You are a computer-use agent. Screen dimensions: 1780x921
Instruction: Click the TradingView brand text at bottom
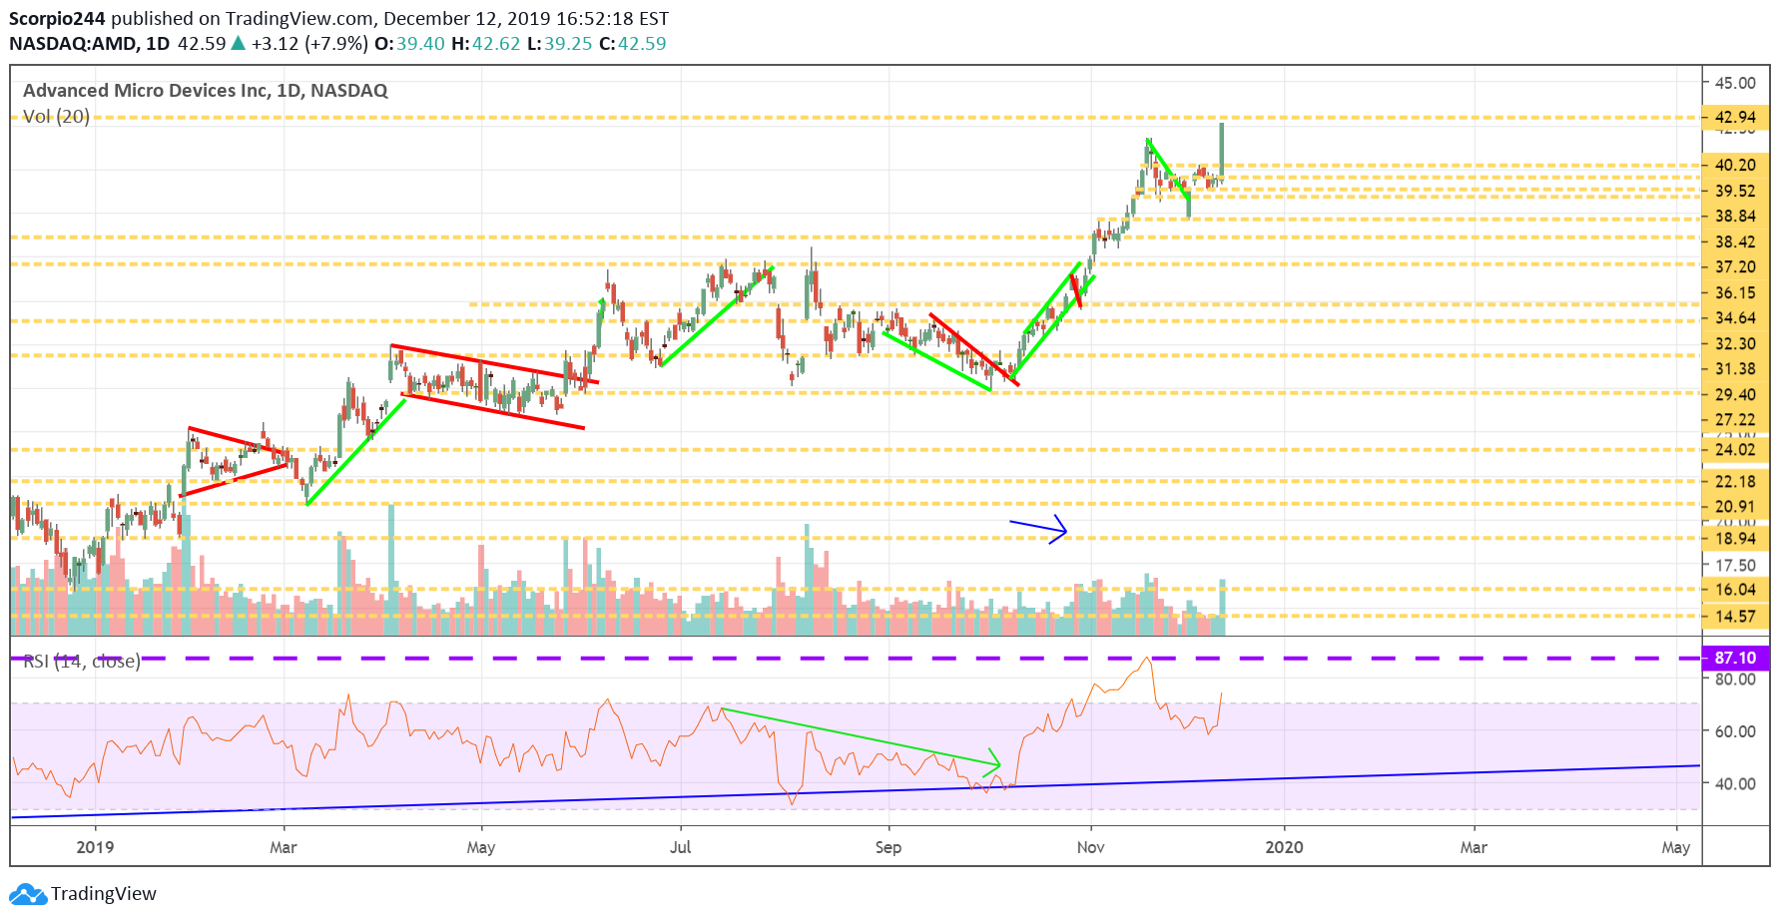pos(104,894)
